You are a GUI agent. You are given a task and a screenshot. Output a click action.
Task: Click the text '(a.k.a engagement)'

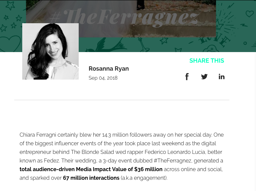click(144, 178)
